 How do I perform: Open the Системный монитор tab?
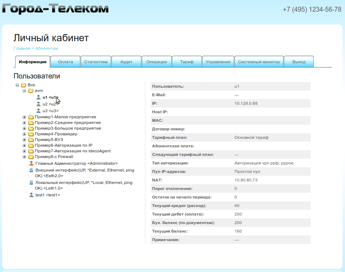(259, 62)
